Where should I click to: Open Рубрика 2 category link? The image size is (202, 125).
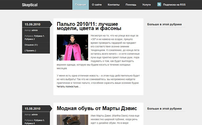pos(30,39)
